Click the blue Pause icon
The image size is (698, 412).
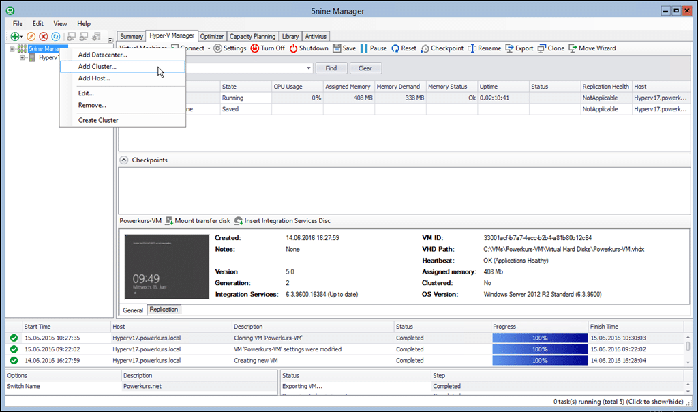point(364,48)
